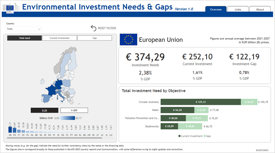The image size is (275, 153).
Task: Click the € 155,79 total label
Action: 263,102
